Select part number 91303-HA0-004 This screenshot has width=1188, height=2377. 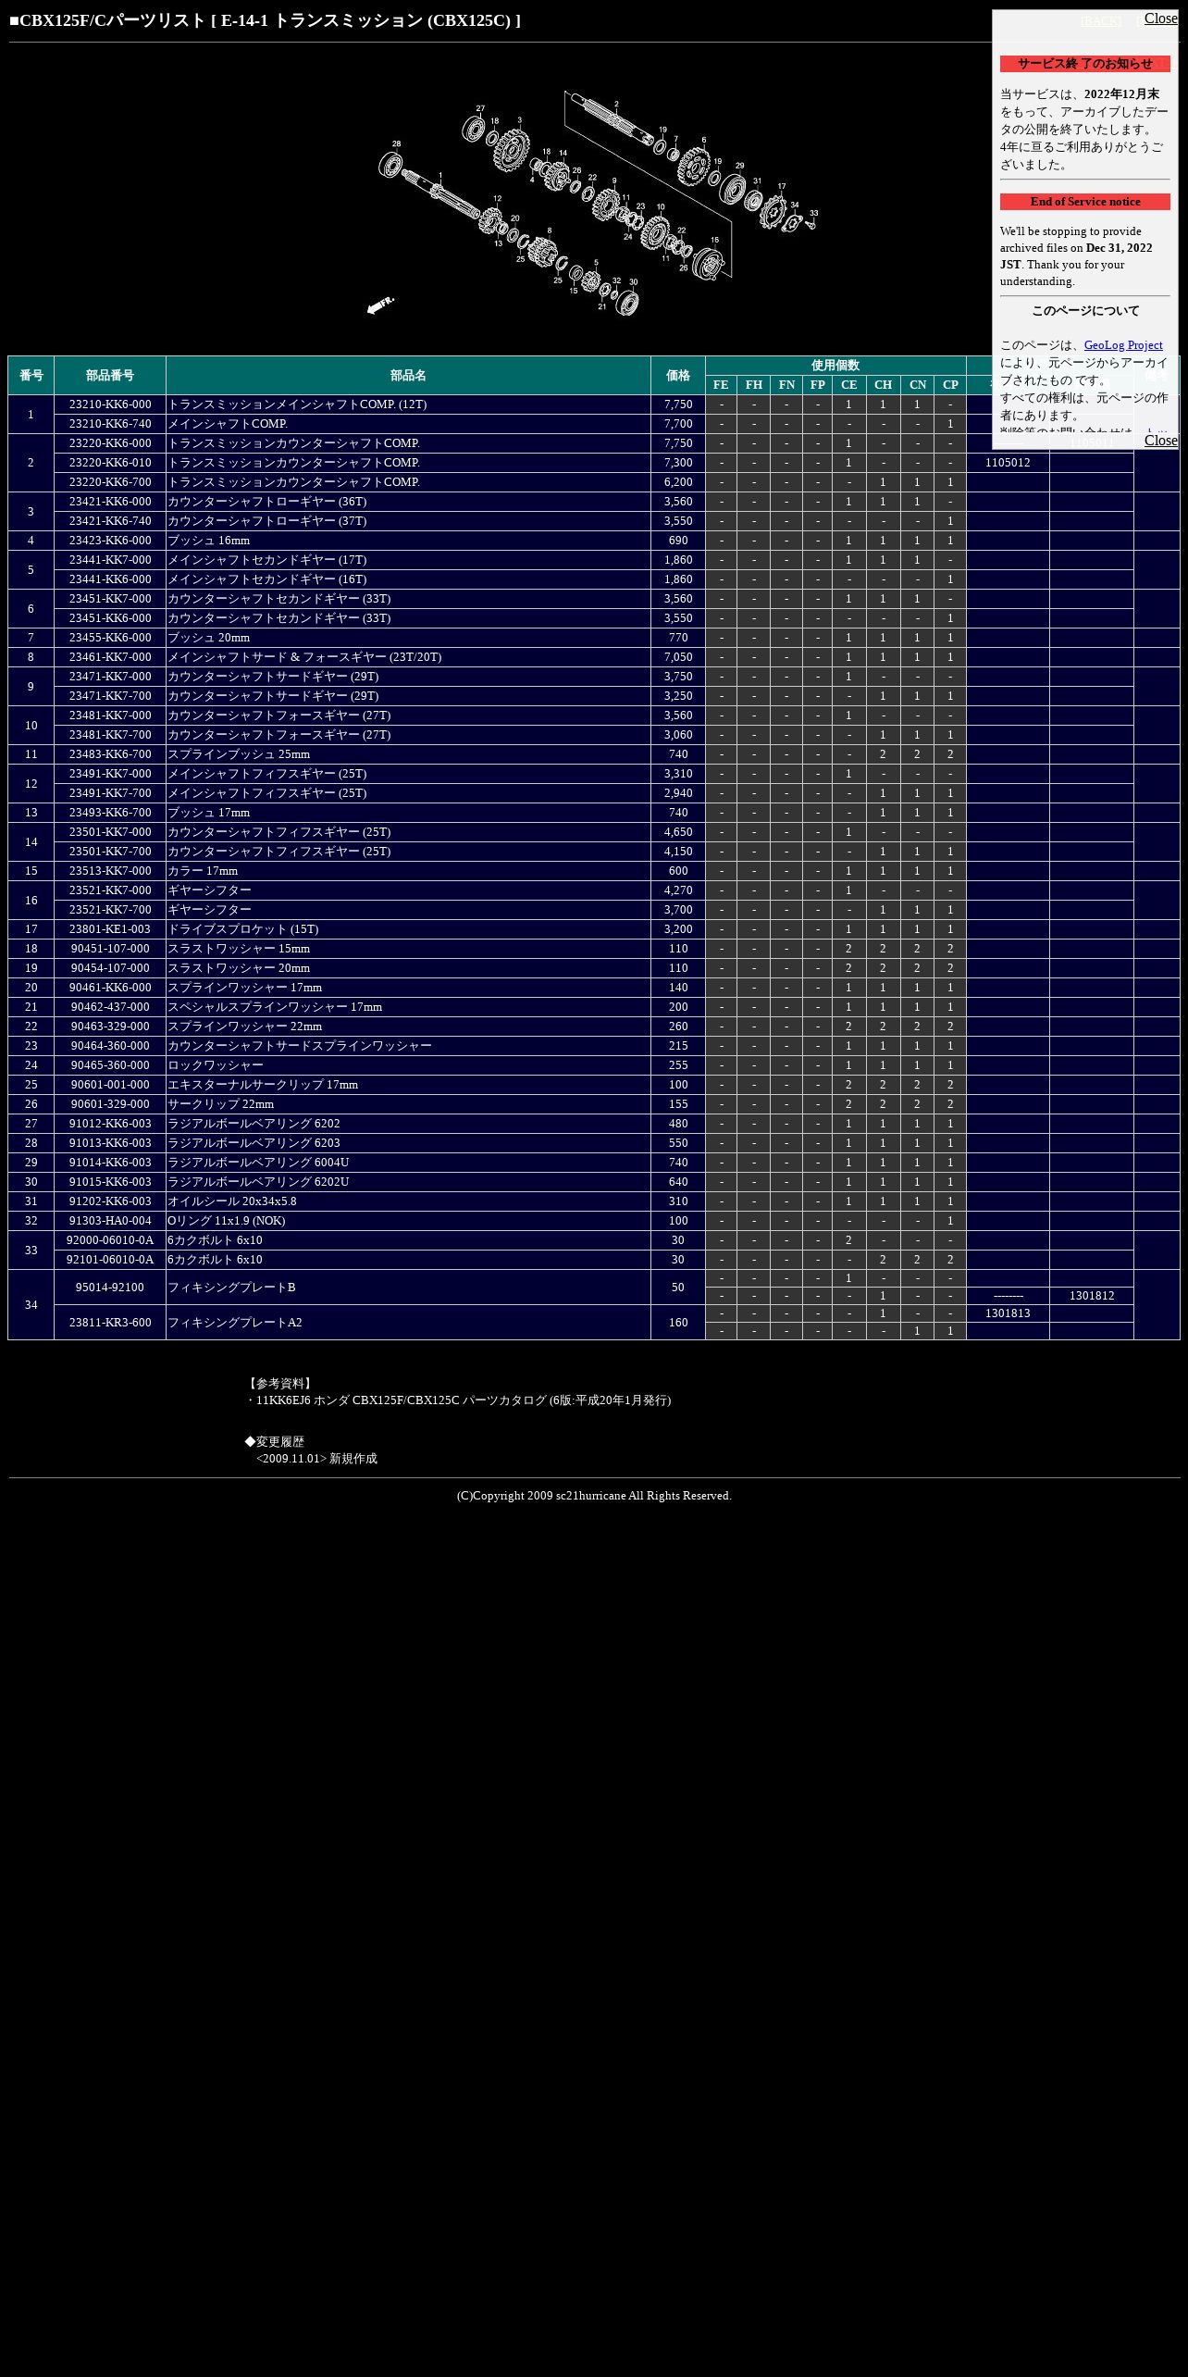point(110,1221)
